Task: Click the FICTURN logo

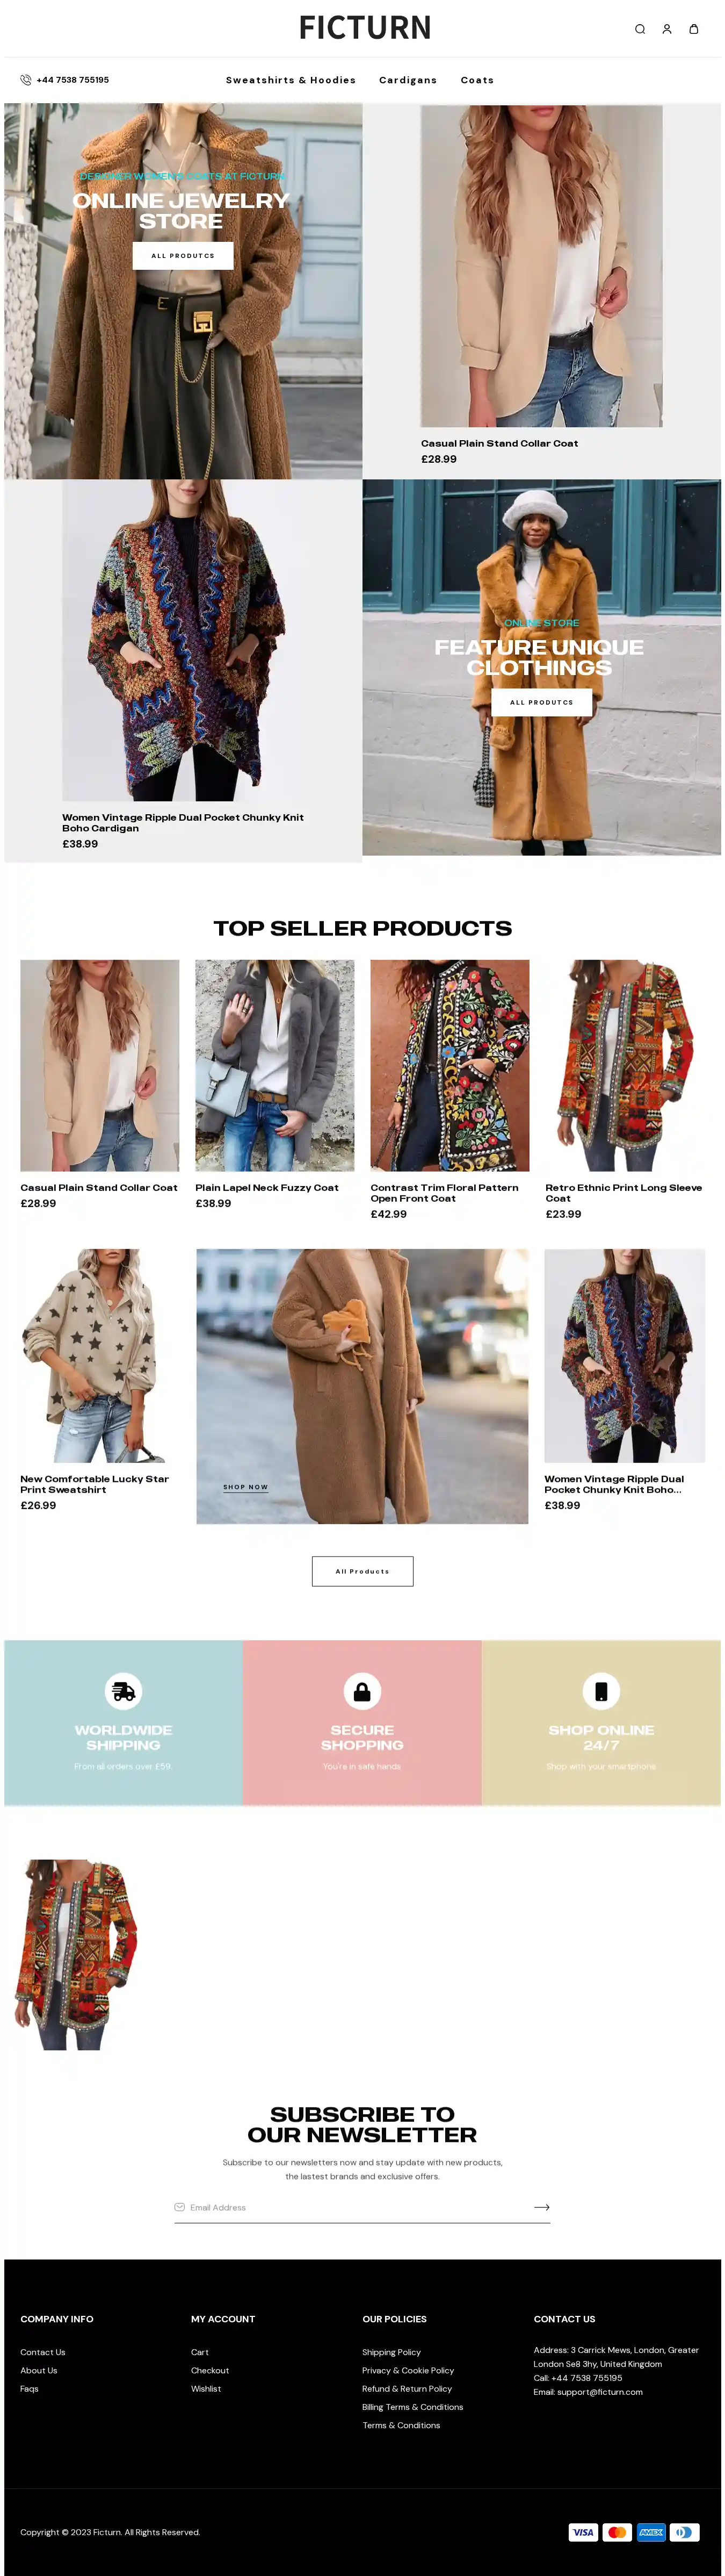Action: 366,28
